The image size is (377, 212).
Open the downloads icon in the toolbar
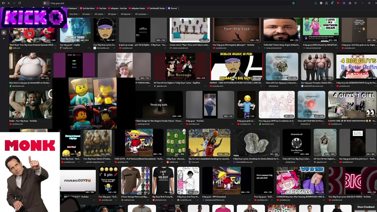coord(316,3)
